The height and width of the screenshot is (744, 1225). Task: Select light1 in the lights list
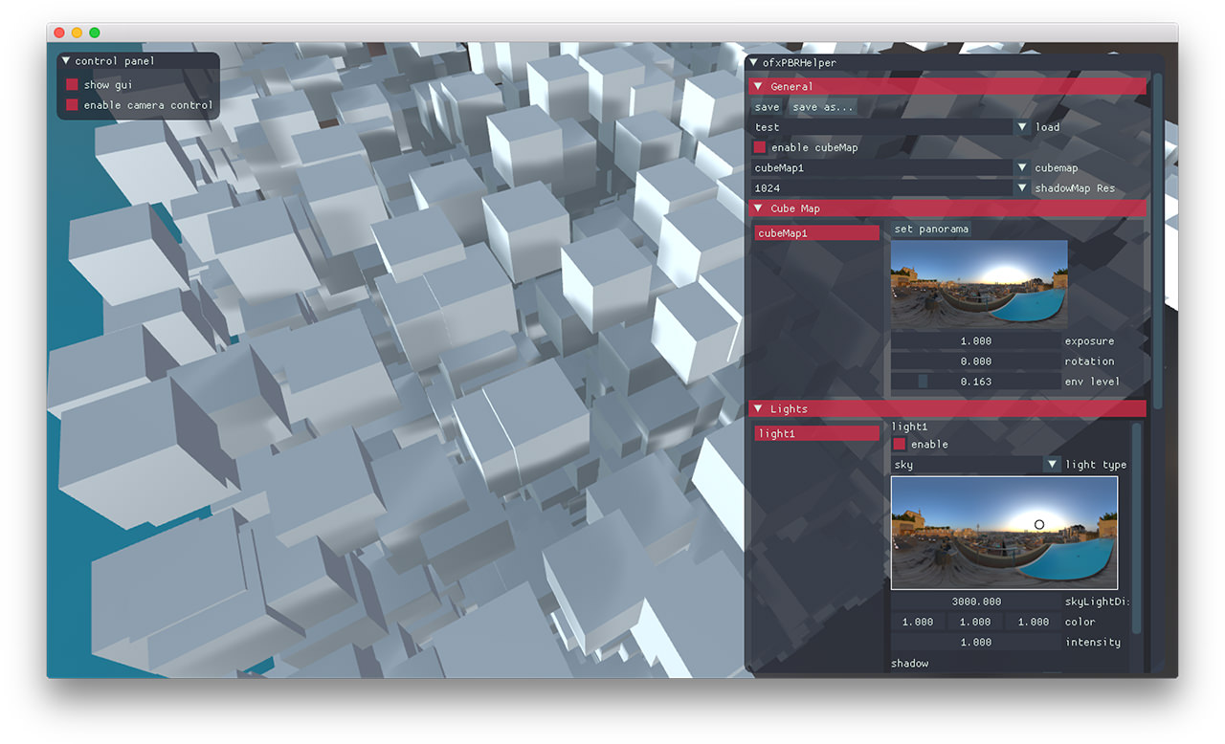(816, 433)
